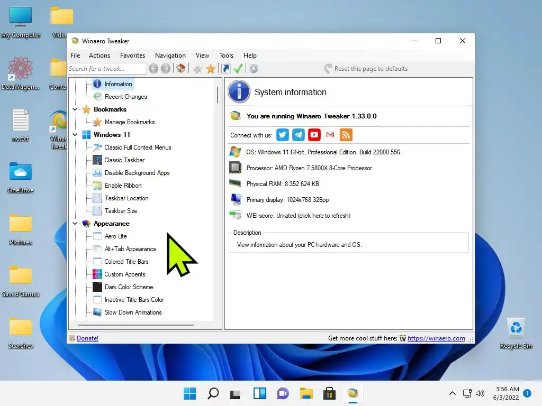This screenshot has width=542, height=406.
Task: Click the Home icon in toolbar
Action: coord(181,68)
